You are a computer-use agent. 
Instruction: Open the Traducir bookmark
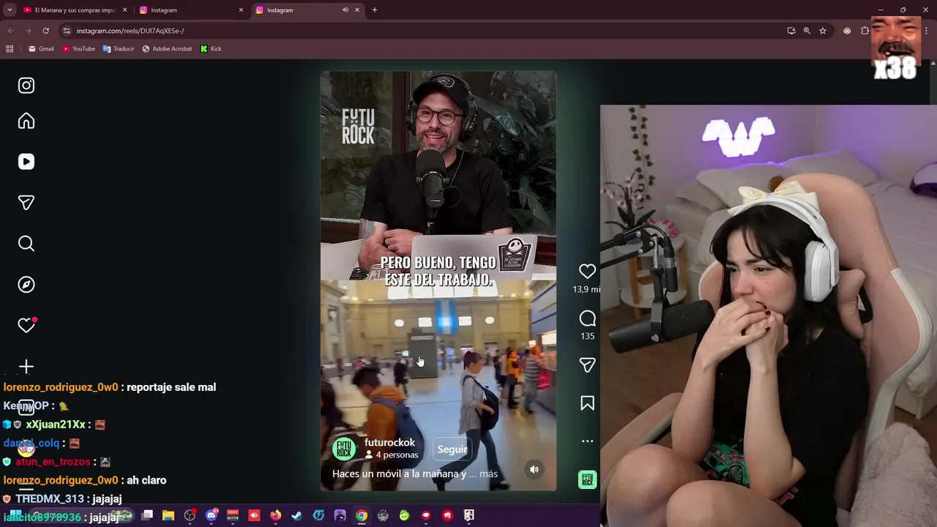(119, 49)
